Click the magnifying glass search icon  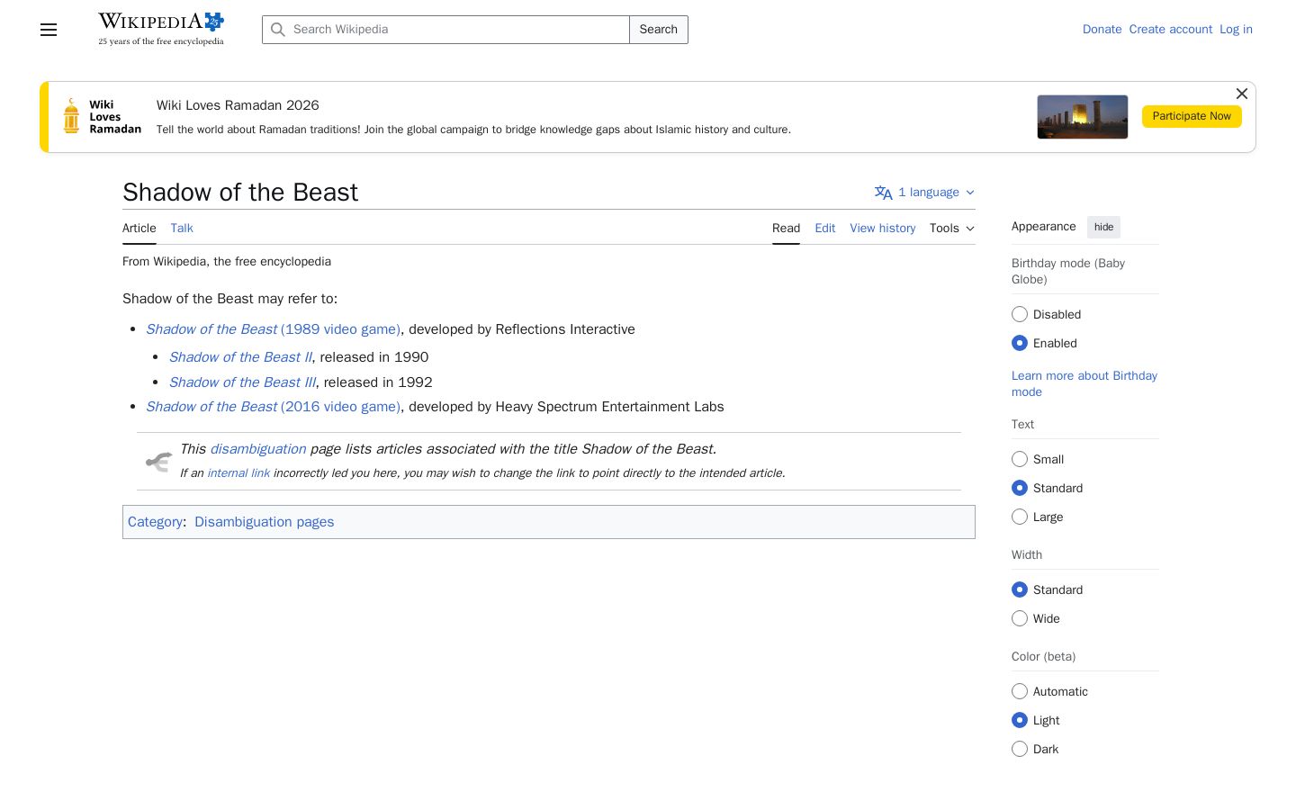(278, 30)
